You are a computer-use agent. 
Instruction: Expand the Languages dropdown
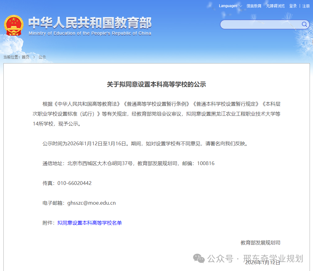pos(230,6)
